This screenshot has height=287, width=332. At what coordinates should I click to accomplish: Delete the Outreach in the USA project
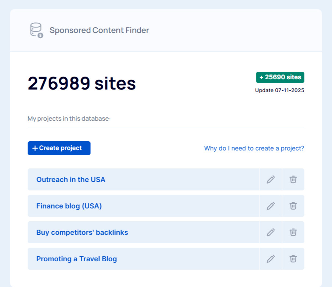coord(293,179)
